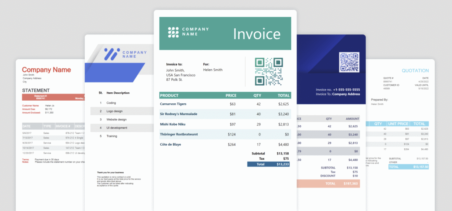452x211 pixels.
Task: Select the "Logo design" item row
Action: click(120, 111)
